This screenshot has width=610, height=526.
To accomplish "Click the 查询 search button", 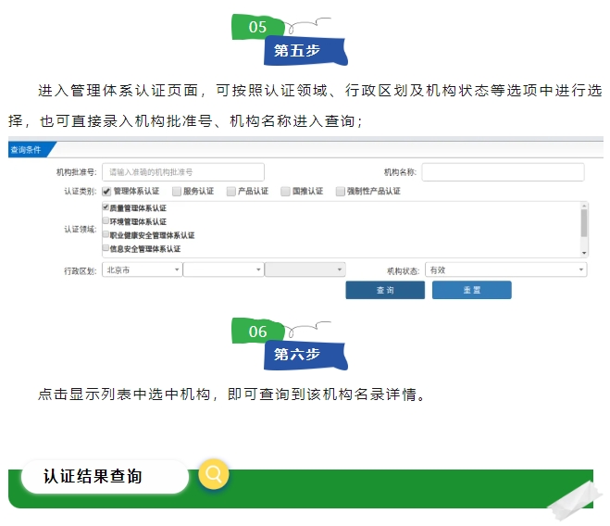I will click(385, 290).
